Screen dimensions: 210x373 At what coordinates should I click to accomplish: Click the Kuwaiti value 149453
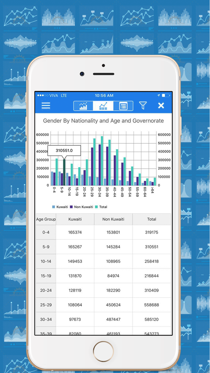coord(75,261)
